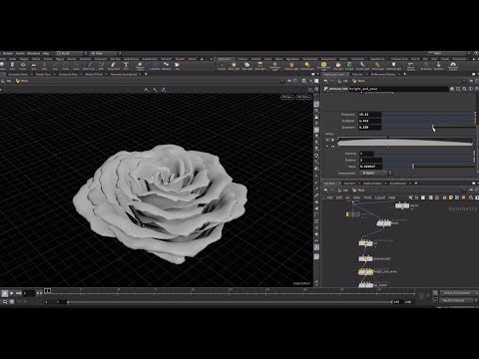Add a Point Light from the shelf

pyautogui.click(x=234, y=66)
